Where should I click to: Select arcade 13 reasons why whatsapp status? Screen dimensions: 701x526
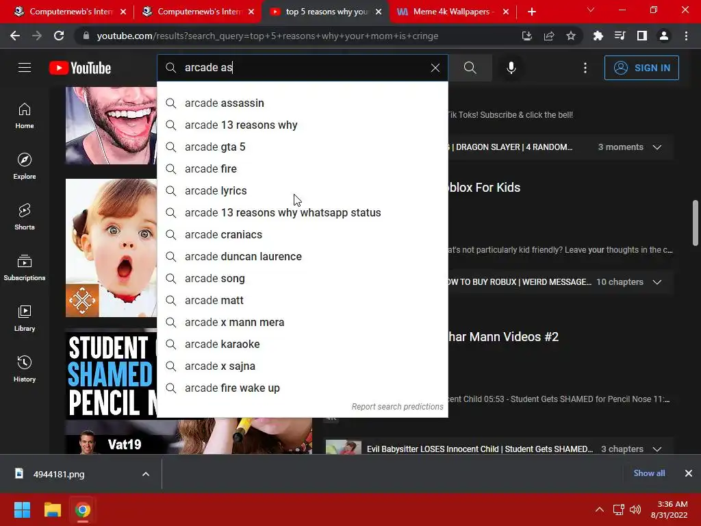[303, 212]
